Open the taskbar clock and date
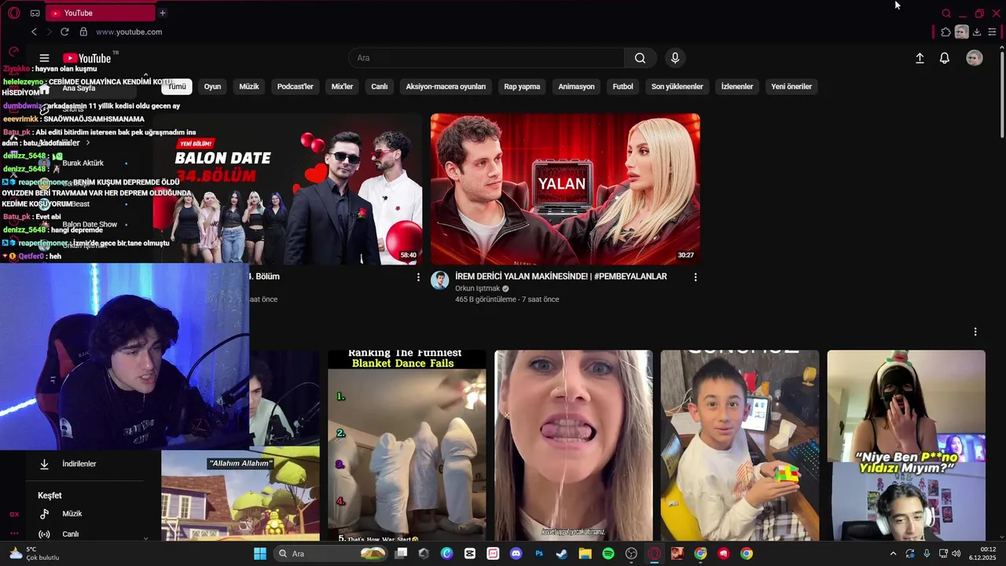Screen dimensions: 1006x566 pos(982,553)
